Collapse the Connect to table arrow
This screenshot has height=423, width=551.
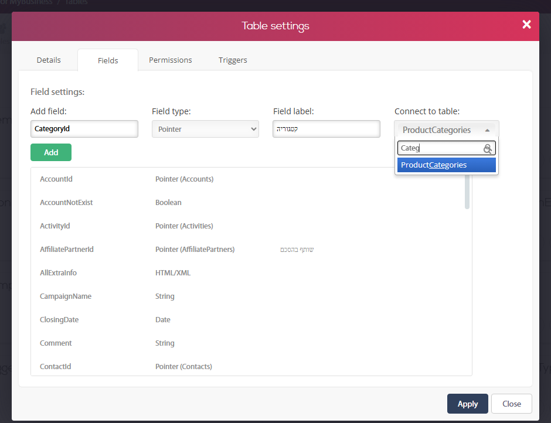pyautogui.click(x=487, y=130)
